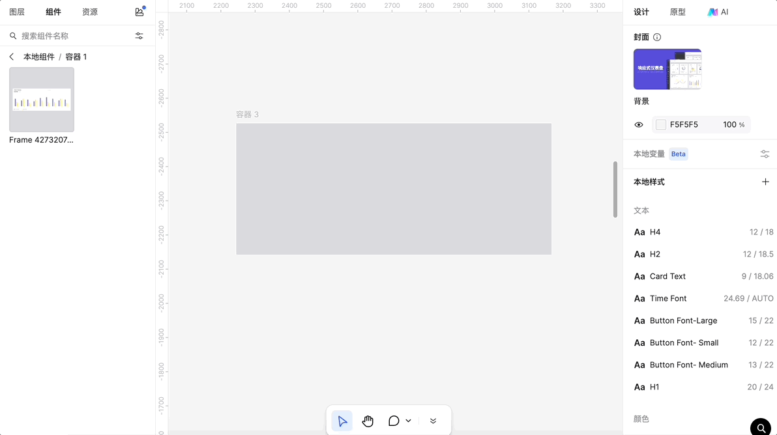Click the cover info icon
This screenshot has width=777, height=435.
(x=657, y=37)
